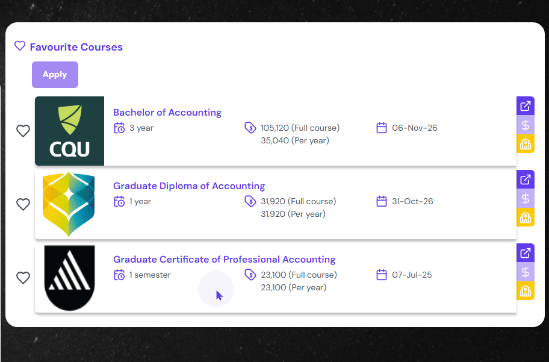Viewport: 549px width, 362px height.
Task: Click the Favourite Courses heart icon heading
Action: (x=20, y=46)
